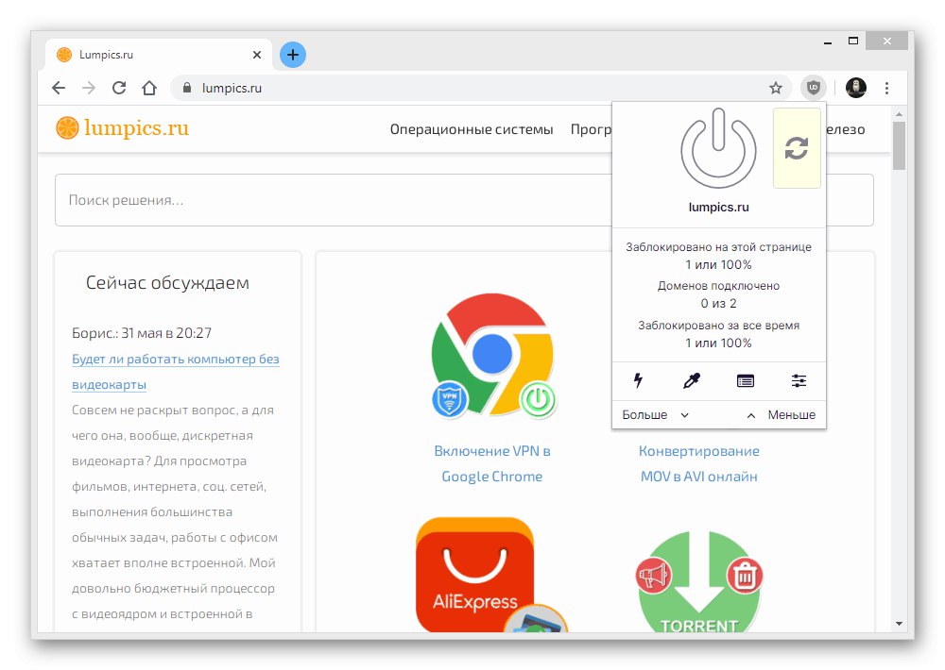Bookmark this page with the star icon
Image resolution: width=945 pixels, height=670 pixels.
pyautogui.click(x=776, y=88)
